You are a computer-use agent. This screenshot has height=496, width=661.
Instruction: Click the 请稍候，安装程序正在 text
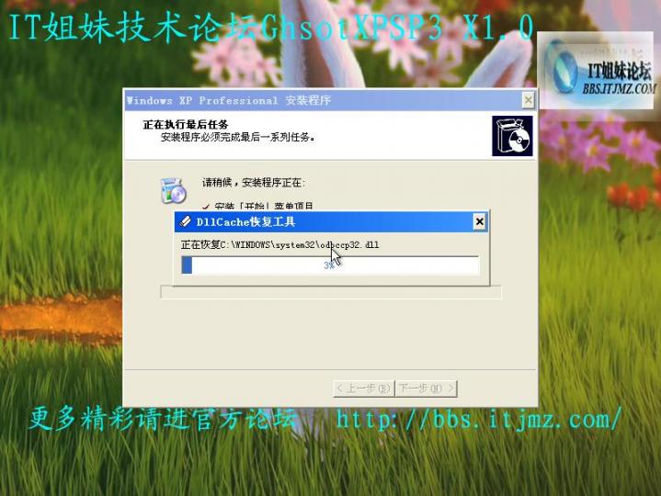pos(254,182)
